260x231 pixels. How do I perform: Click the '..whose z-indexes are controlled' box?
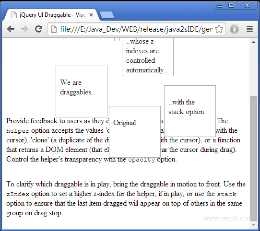click(x=148, y=57)
